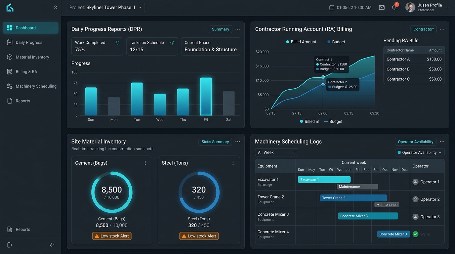Click the Cement Low stock Alert badge
The width and height of the screenshot is (455, 254).
(x=112, y=236)
